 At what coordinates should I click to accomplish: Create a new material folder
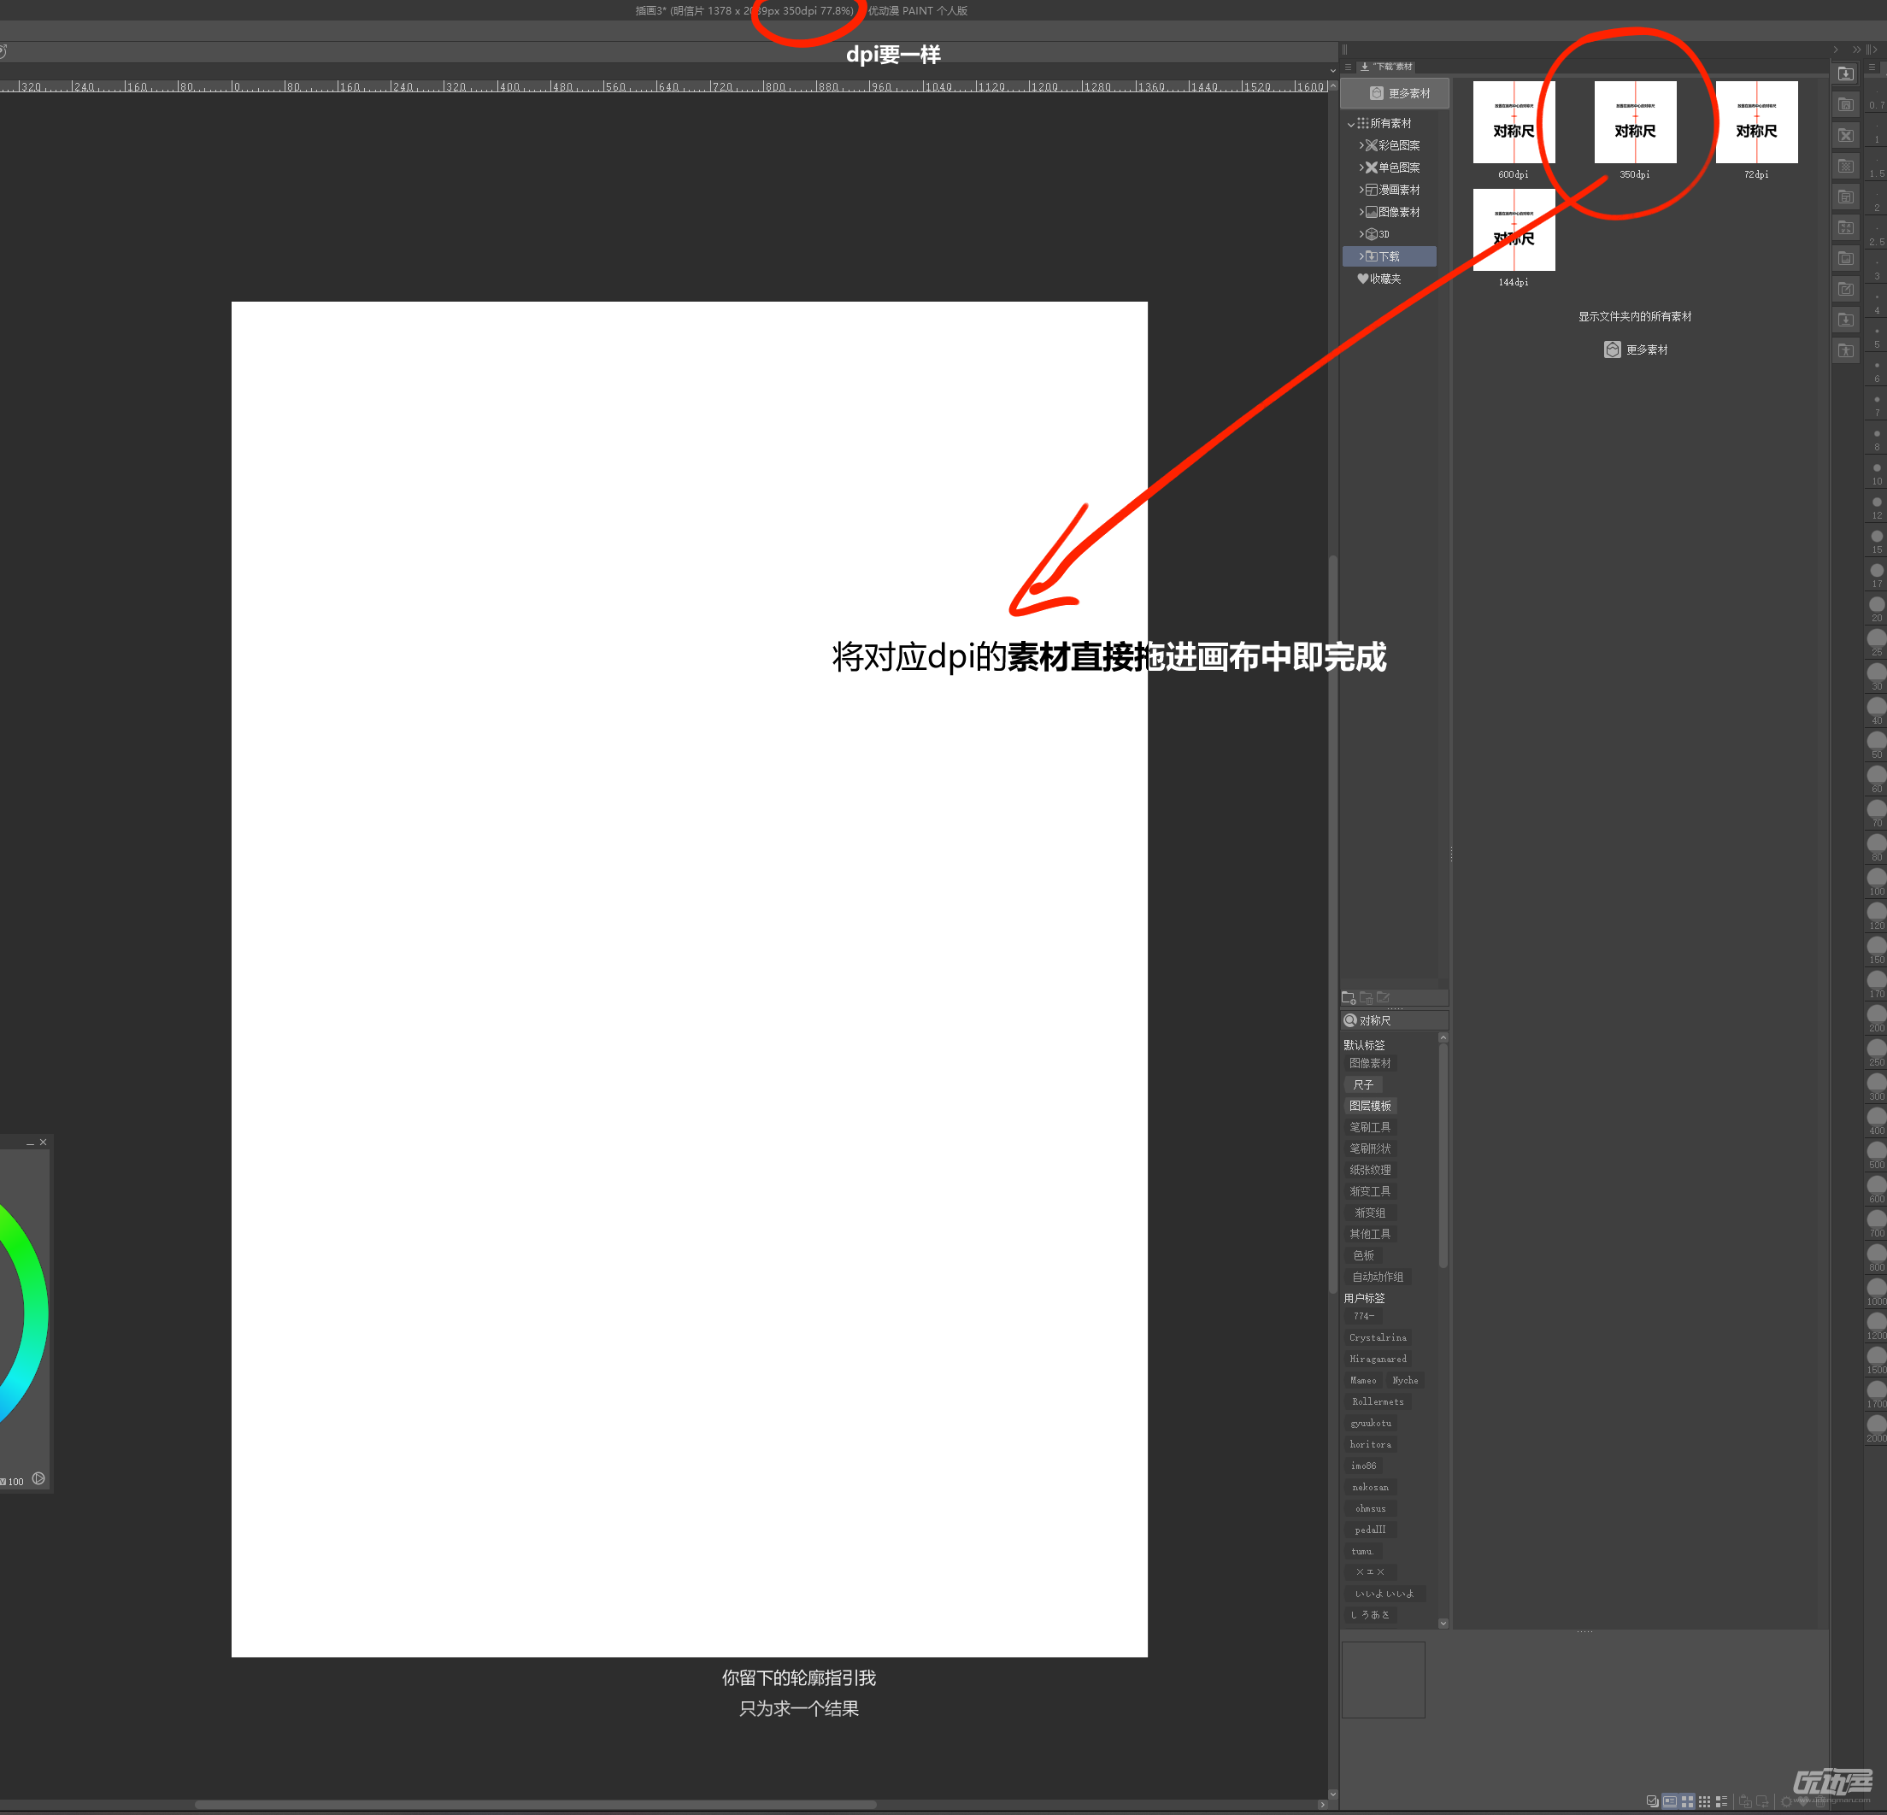coord(1349,997)
